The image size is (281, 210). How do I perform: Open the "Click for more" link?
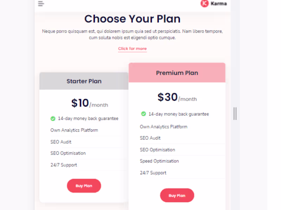pyautogui.click(x=132, y=49)
